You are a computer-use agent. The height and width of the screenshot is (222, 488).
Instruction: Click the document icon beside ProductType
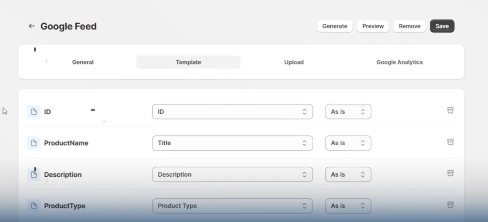[x=34, y=206]
